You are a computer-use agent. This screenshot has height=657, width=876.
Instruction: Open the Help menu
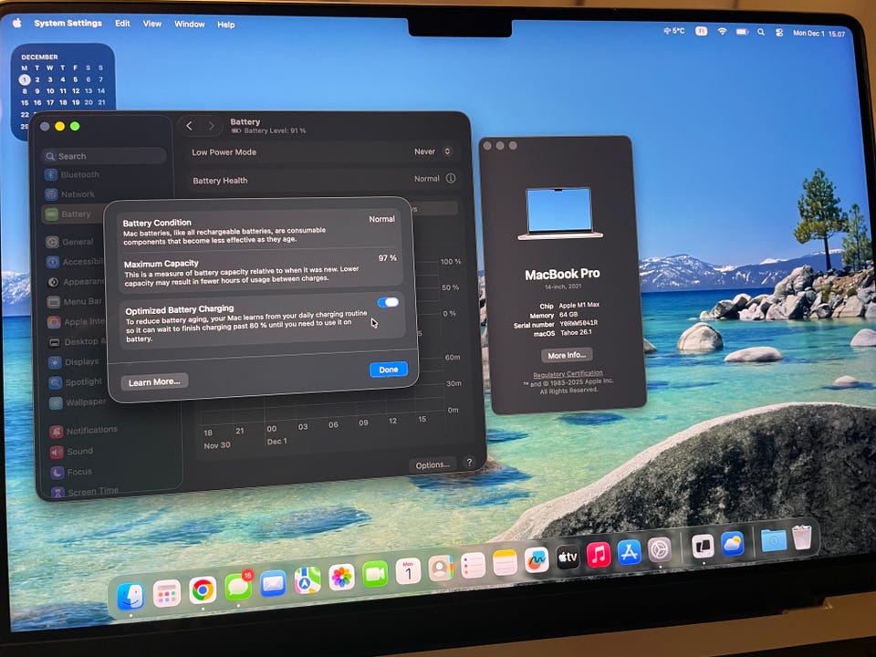[225, 25]
